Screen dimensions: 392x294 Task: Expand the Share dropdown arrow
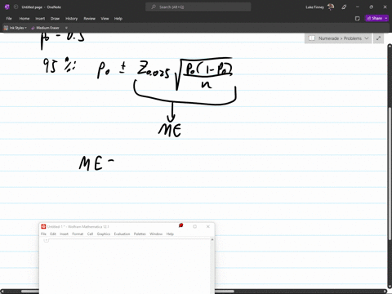(x=386, y=18)
